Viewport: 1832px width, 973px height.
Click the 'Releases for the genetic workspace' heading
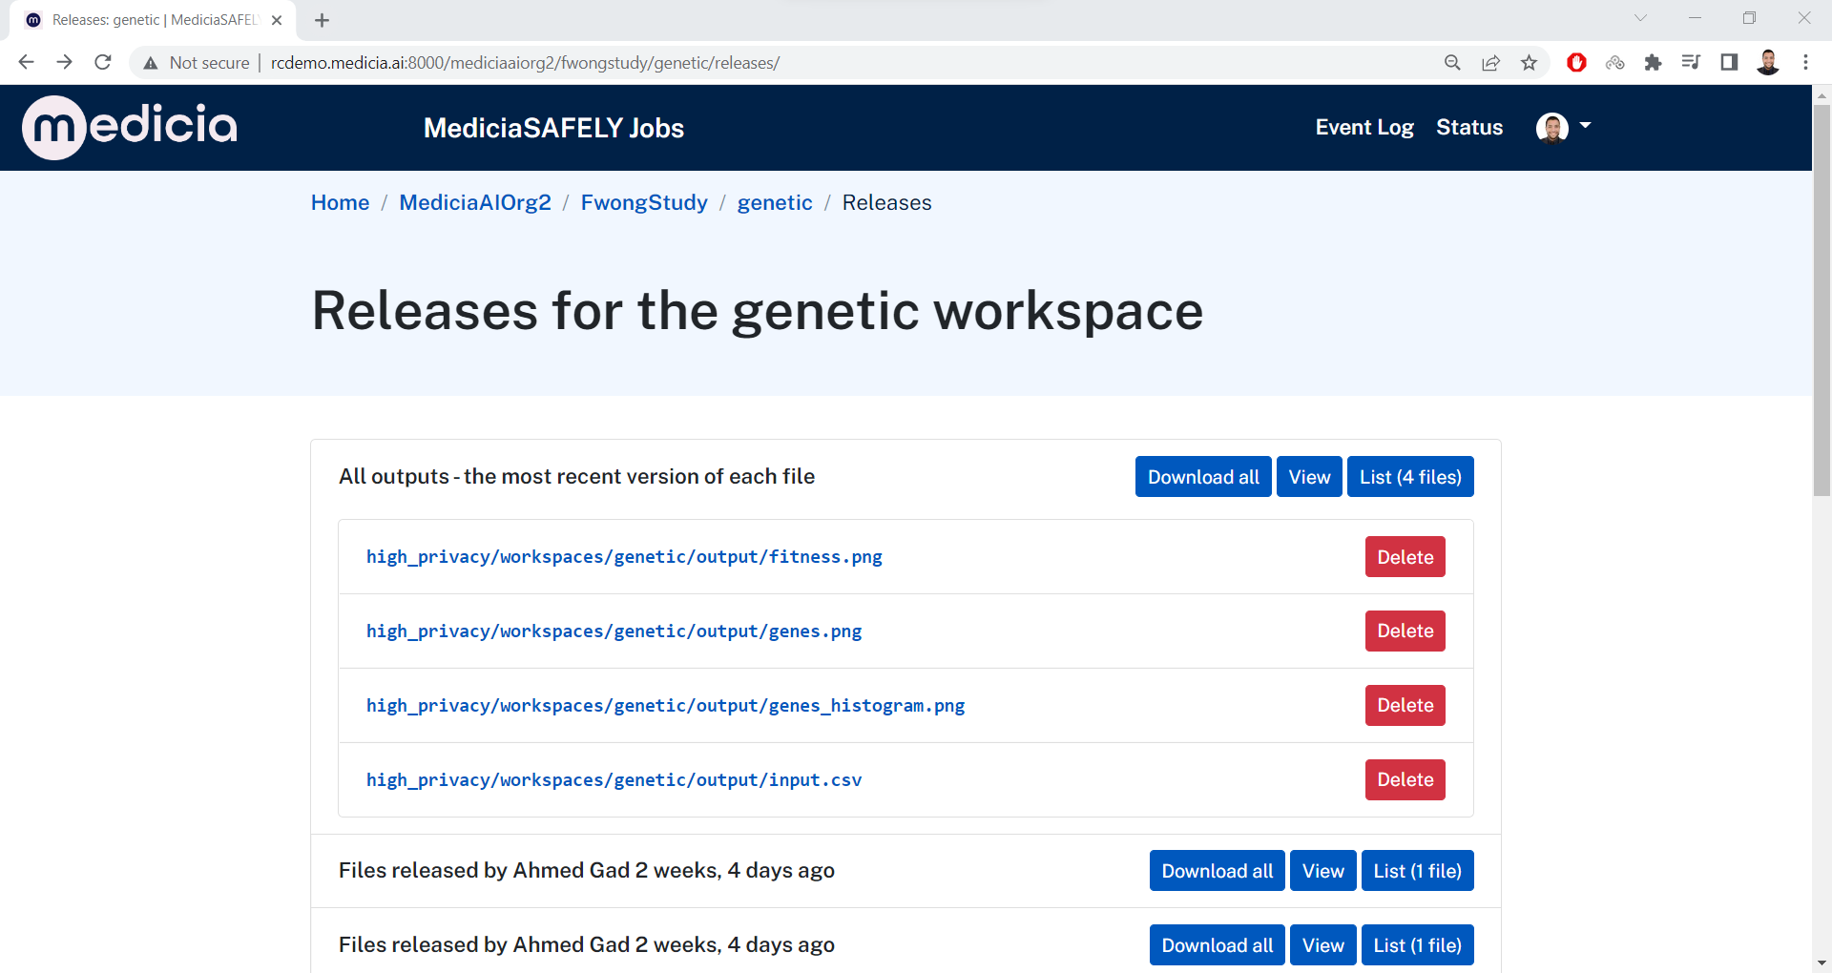pyautogui.click(x=758, y=312)
